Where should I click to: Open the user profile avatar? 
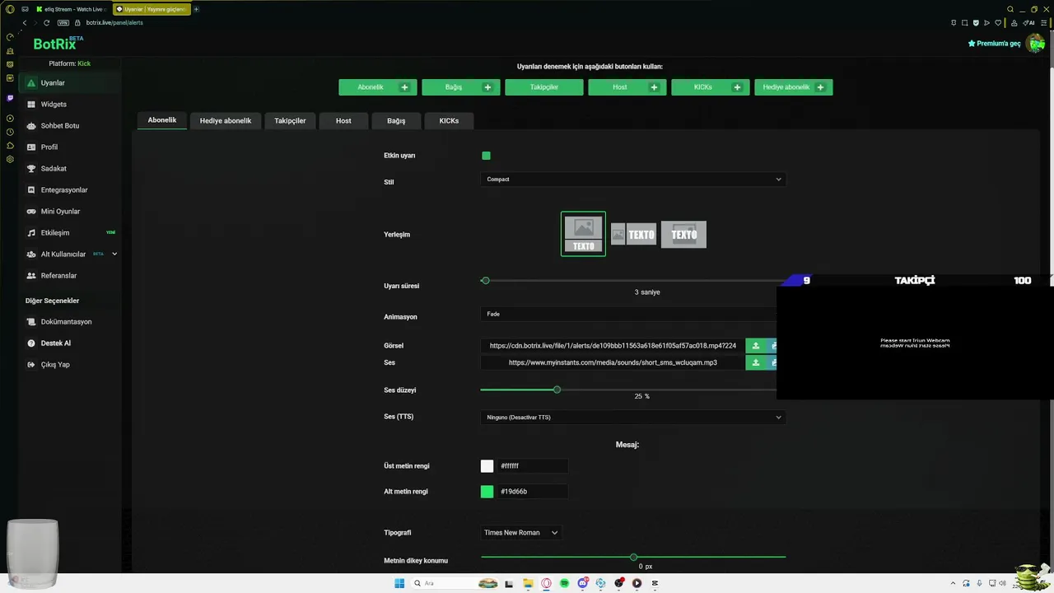[x=1036, y=44]
